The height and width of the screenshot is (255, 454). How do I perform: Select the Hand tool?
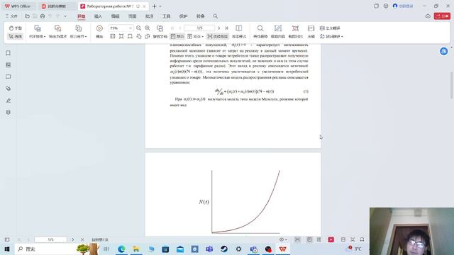coord(16,28)
